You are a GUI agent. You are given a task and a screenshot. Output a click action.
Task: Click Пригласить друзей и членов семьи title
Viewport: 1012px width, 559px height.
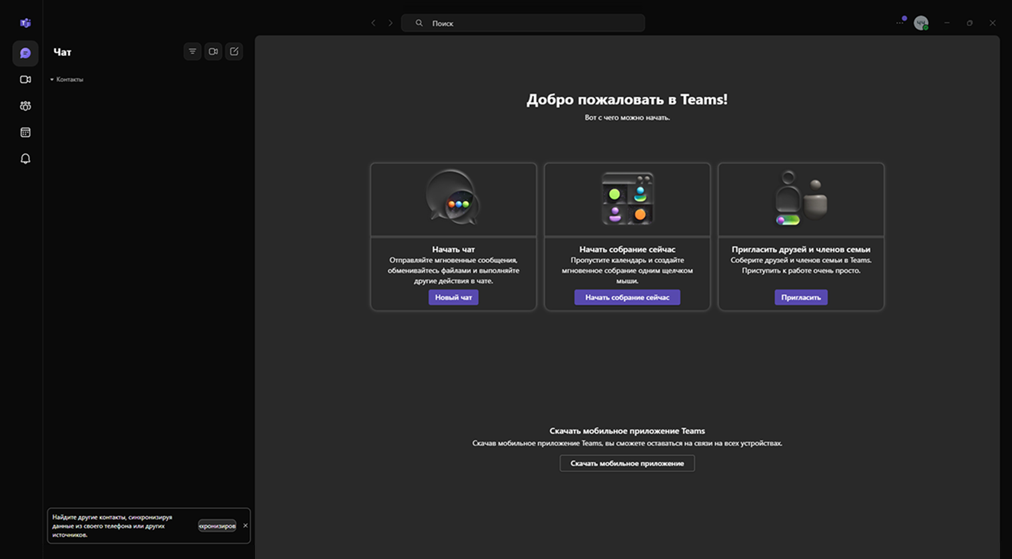tap(801, 250)
